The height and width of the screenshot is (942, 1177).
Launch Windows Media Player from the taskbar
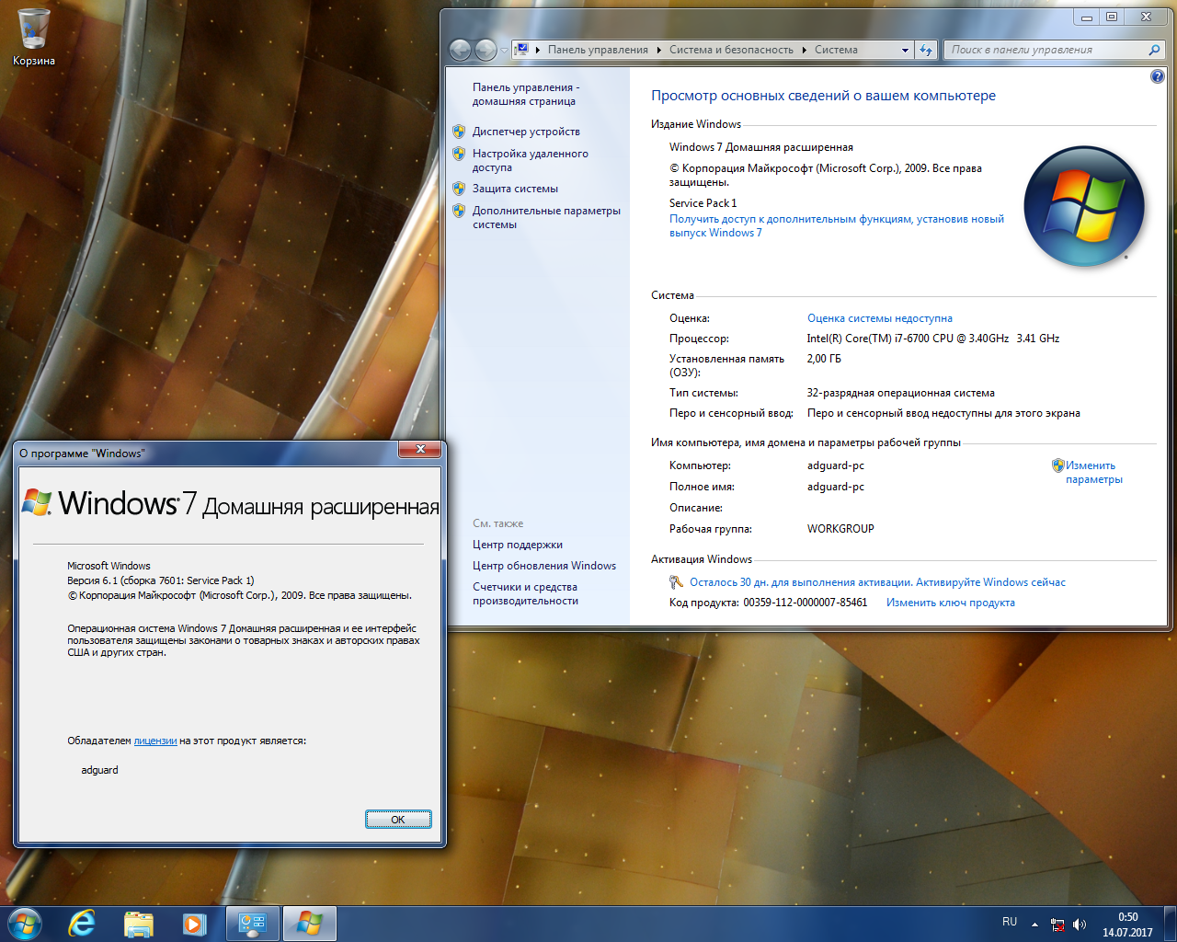click(x=194, y=924)
